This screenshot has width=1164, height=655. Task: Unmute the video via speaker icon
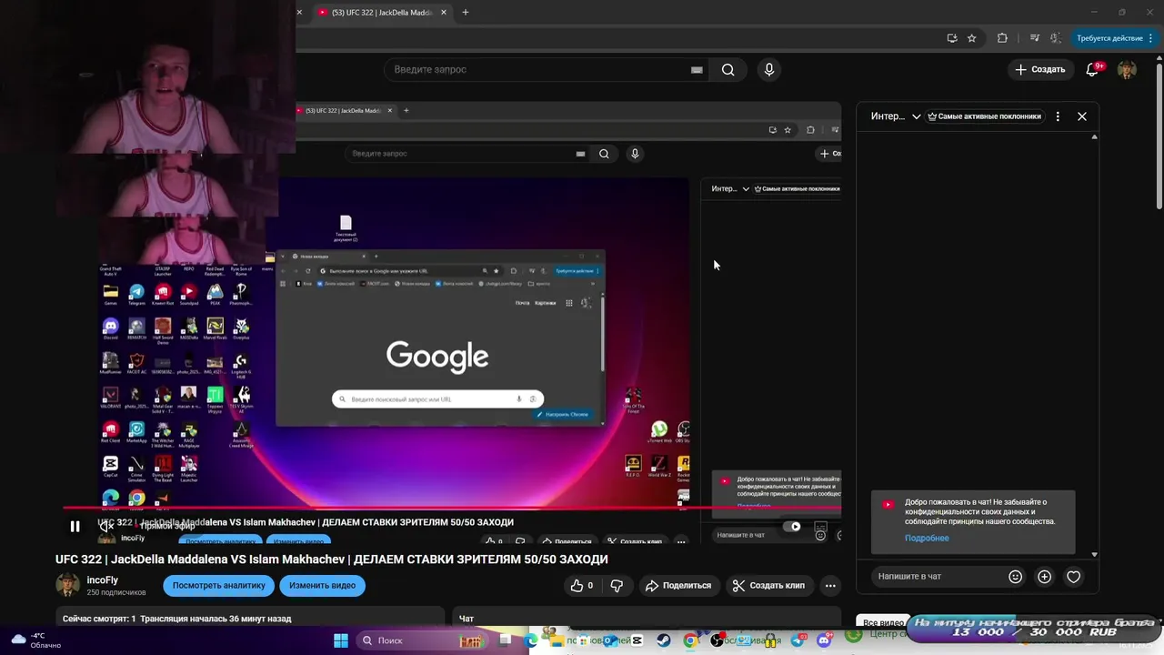pyautogui.click(x=106, y=526)
